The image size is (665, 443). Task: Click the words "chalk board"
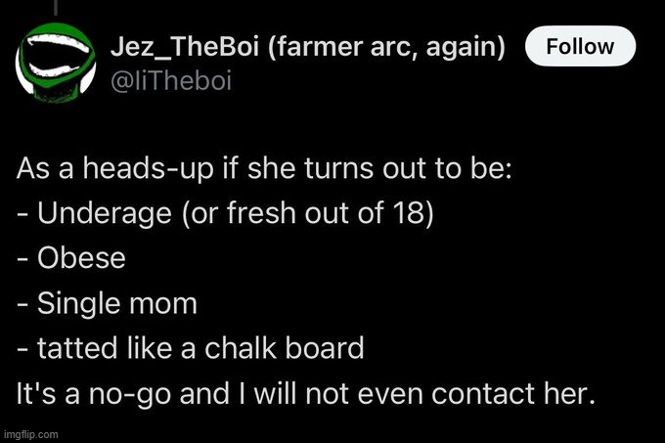285,348
